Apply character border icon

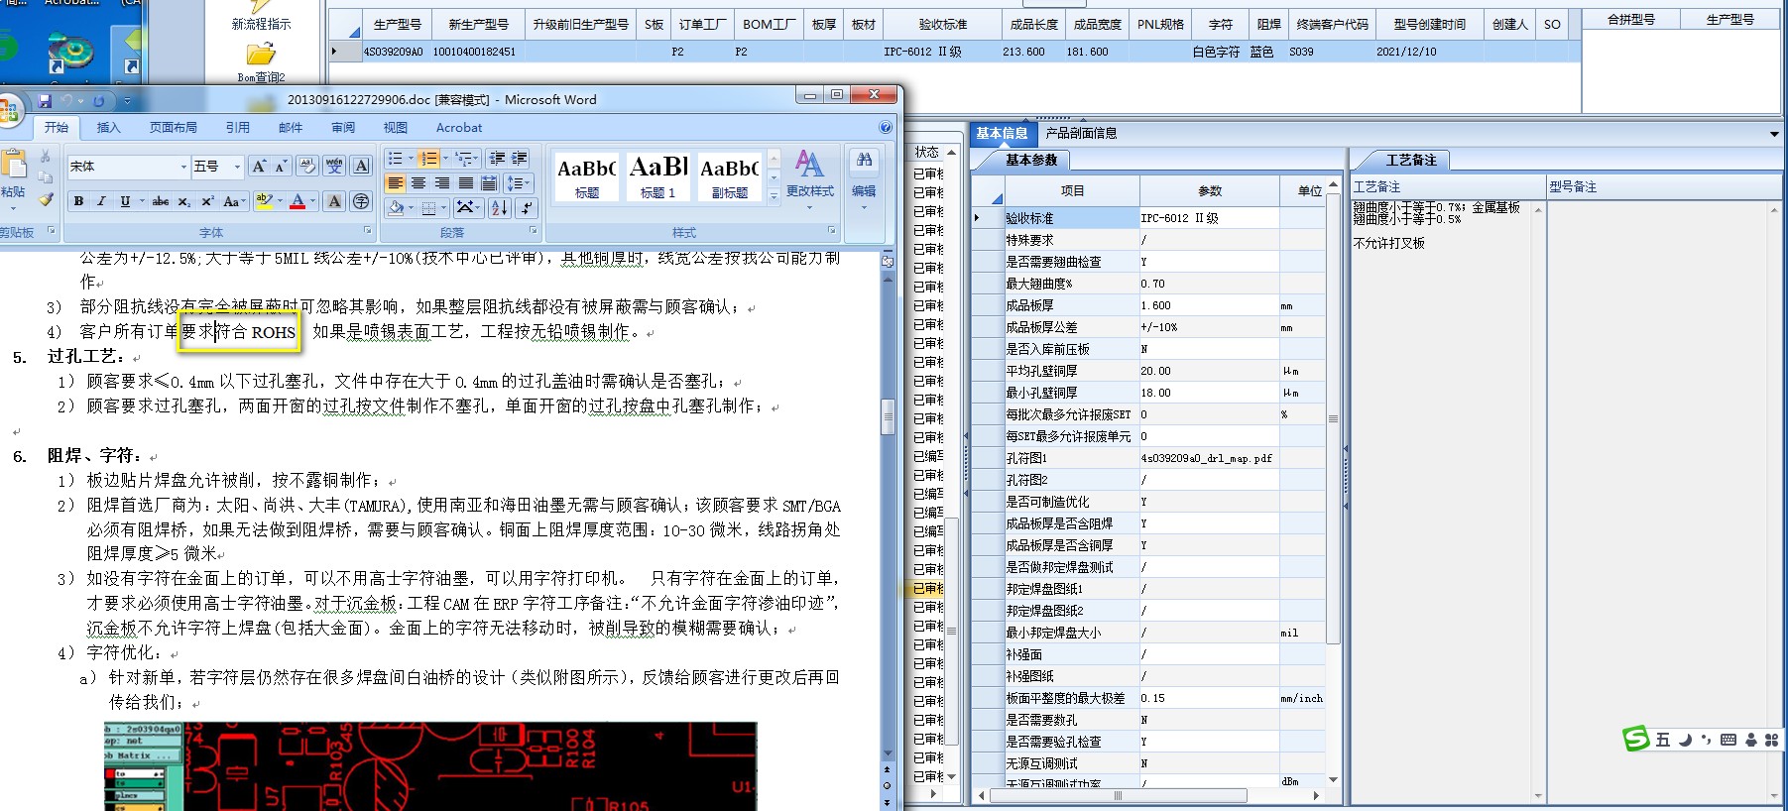pyautogui.click(x=362, y=167)
